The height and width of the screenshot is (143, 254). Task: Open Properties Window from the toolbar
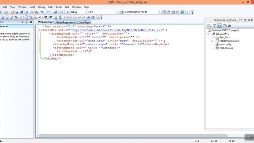[x=168, y=12]
